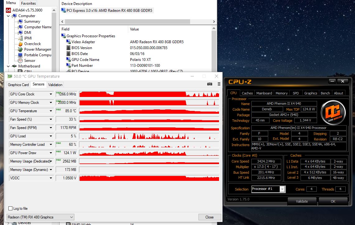The height and width of the screenshot is (225, 355).
Task: Open the AIDA64 Favorites tab
Action: coord(28,3)
